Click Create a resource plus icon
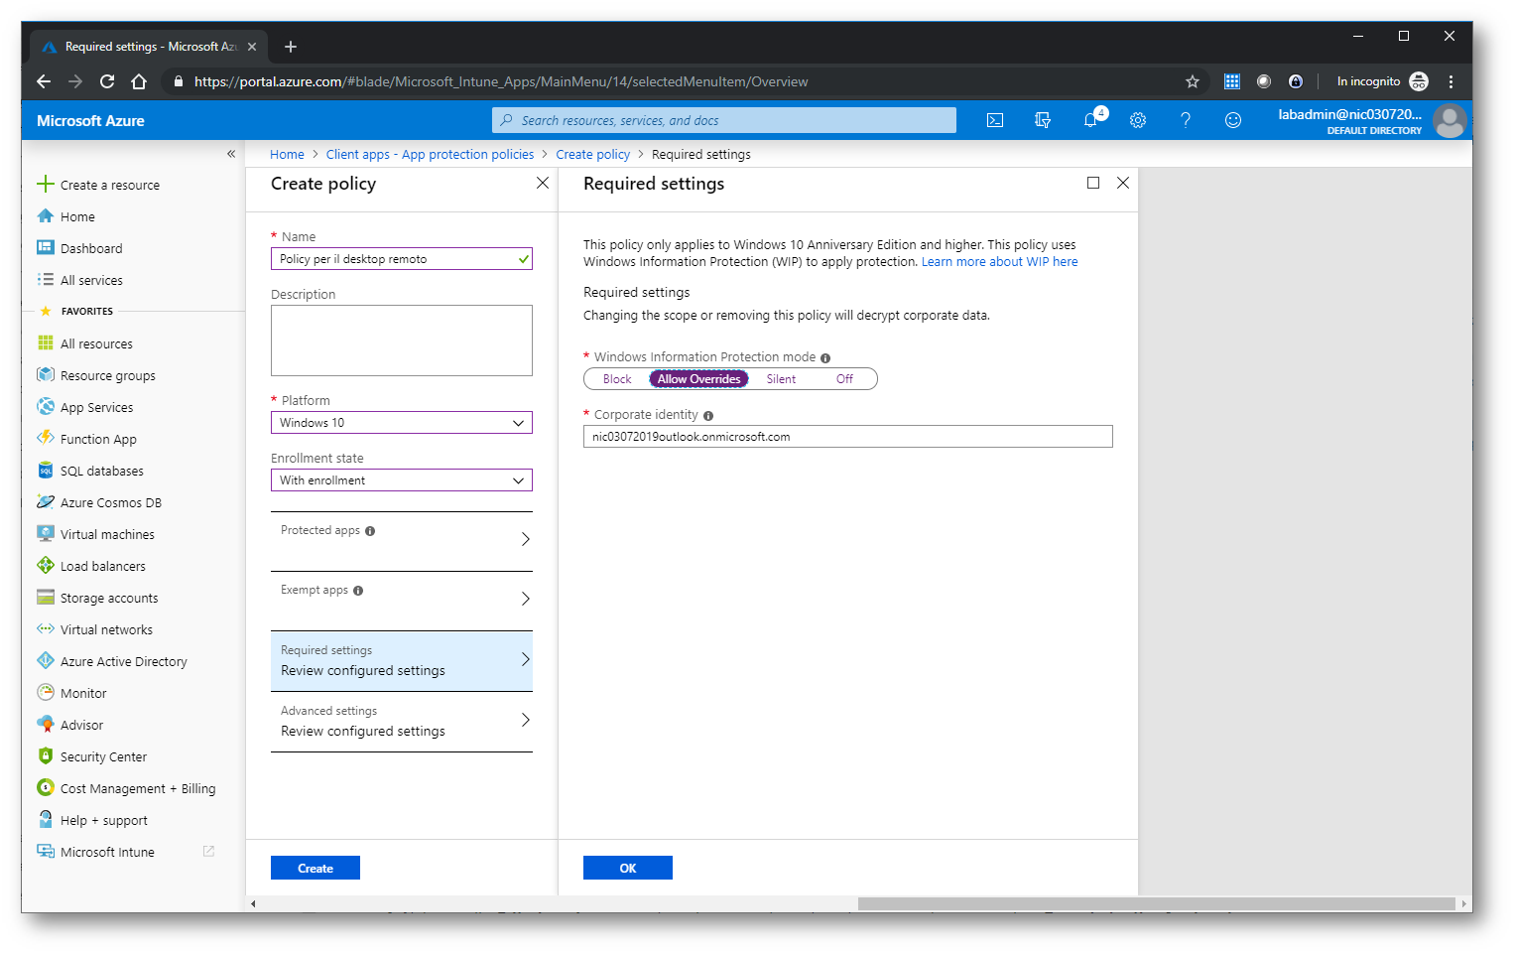Screen dimensions: 1515x955 point(45,185)
